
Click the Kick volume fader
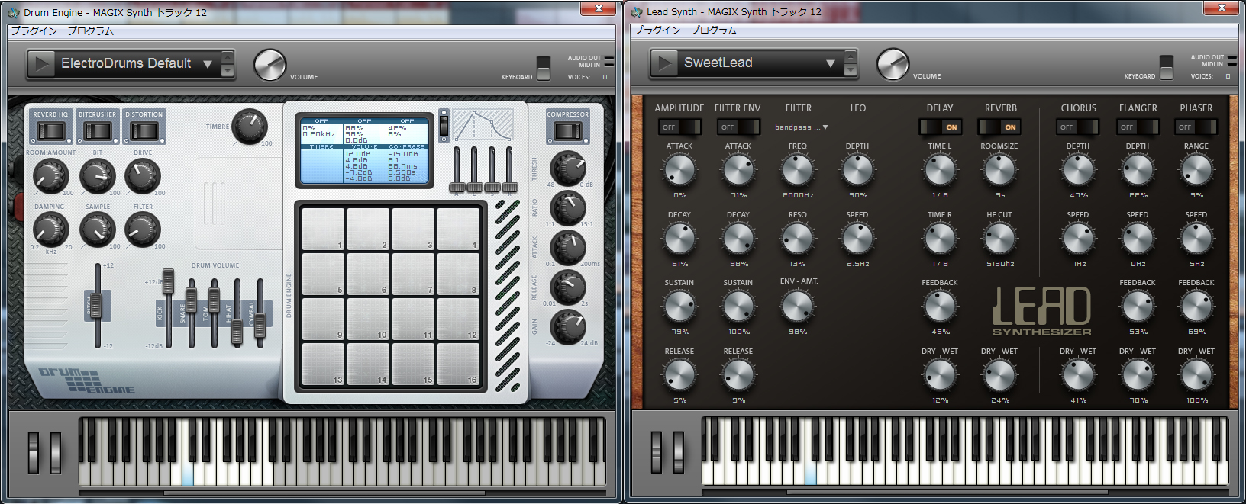[x=168, y=282]
